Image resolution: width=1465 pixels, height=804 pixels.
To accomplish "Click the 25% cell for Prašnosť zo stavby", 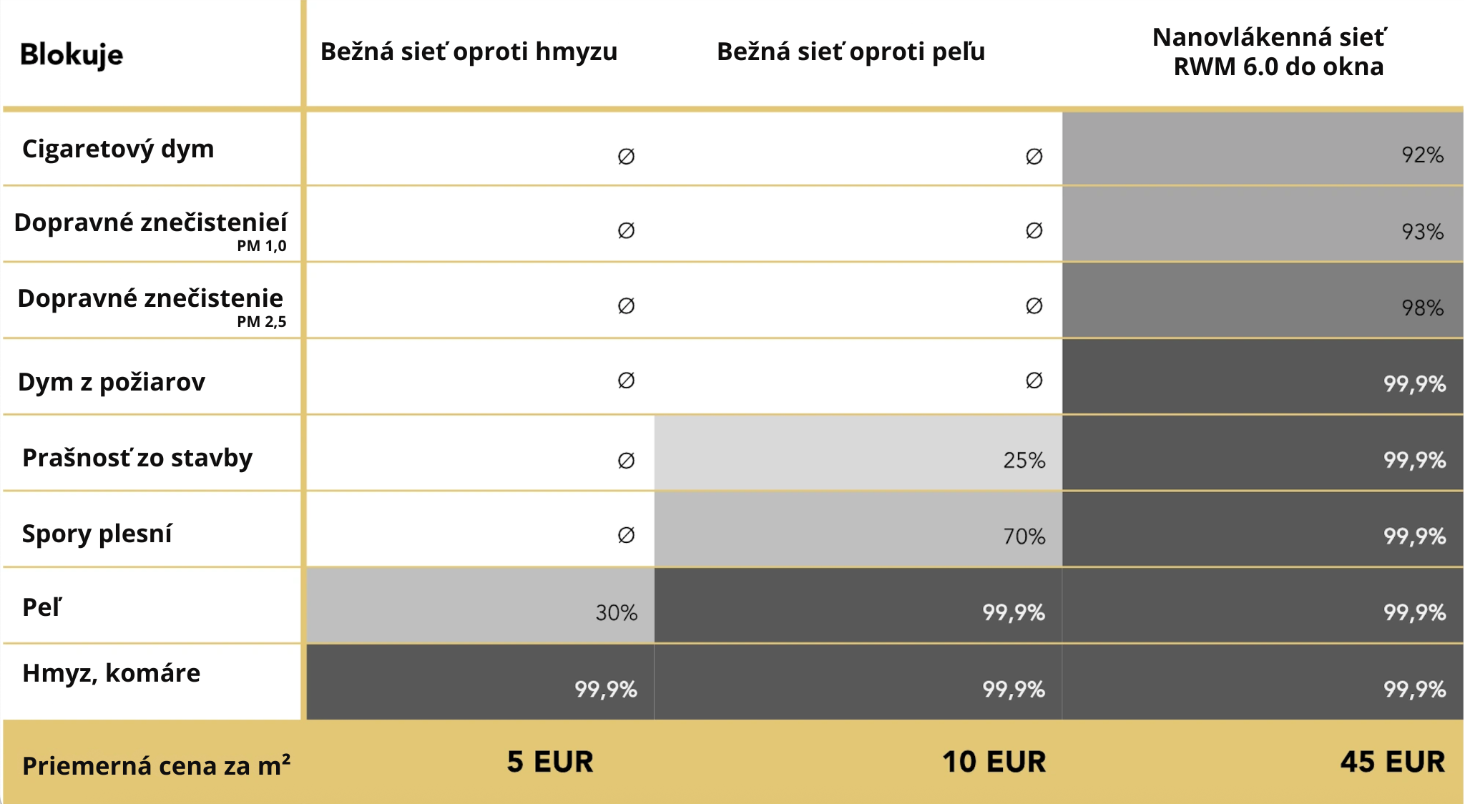I will (858, 453).
